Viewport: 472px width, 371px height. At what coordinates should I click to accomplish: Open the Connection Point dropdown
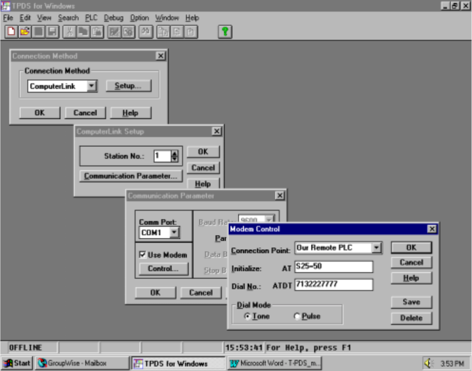pos(377,248)
